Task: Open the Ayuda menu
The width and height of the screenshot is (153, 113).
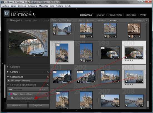Action: point(68,6)
